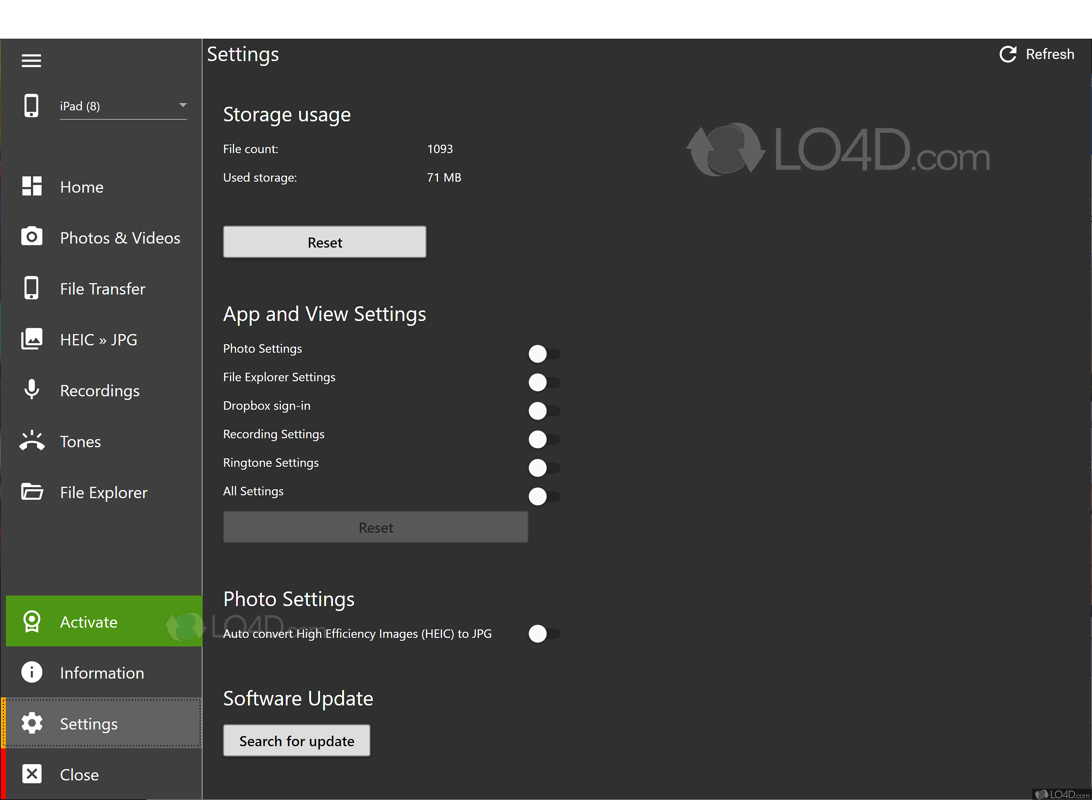Select the Tones manager

80,441
